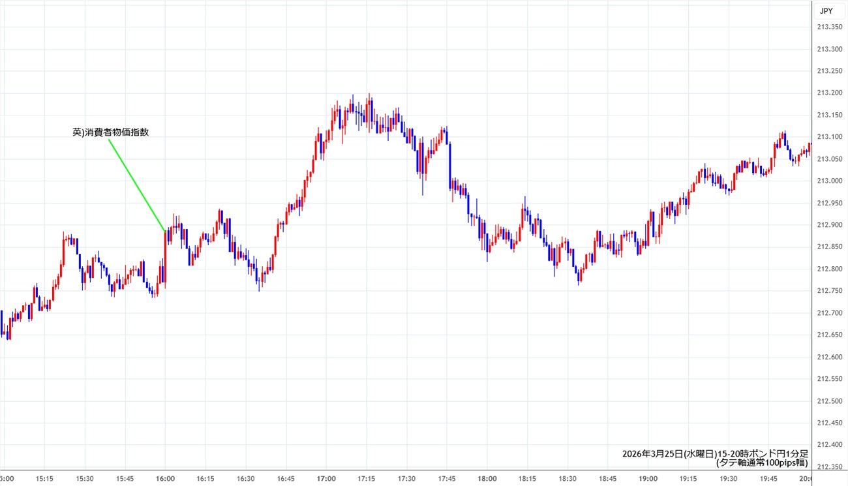Click the 17:30 time axis label

point(406,479)
